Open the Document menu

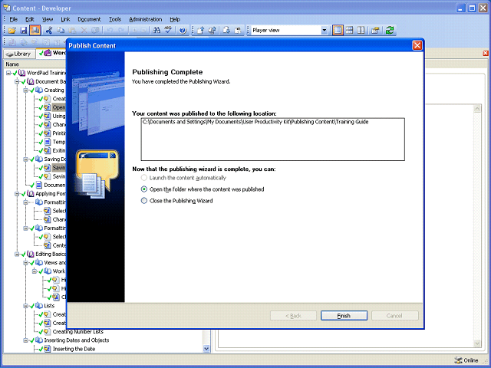pyautogui.click(x=89, y=19)
